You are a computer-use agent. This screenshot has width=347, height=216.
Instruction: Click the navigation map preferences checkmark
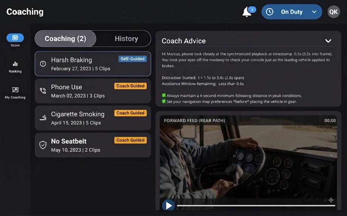click(x=164, y=101)
